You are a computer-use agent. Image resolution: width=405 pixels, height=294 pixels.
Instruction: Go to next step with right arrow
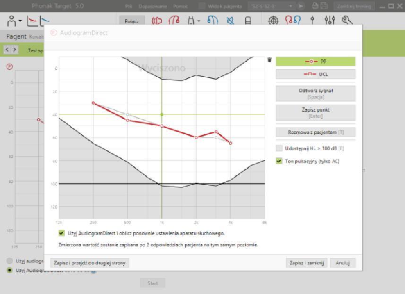15,49
